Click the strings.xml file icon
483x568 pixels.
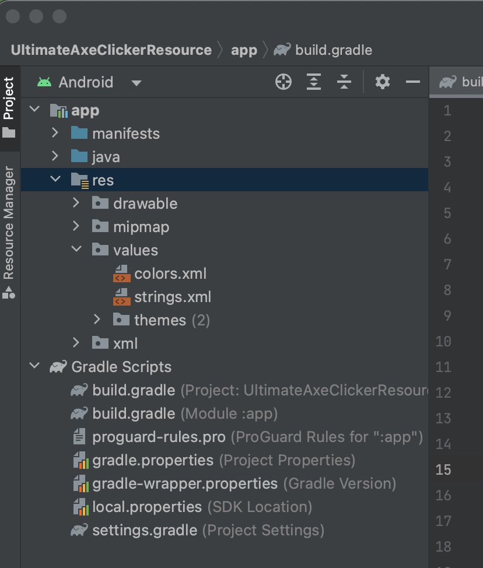122,297
